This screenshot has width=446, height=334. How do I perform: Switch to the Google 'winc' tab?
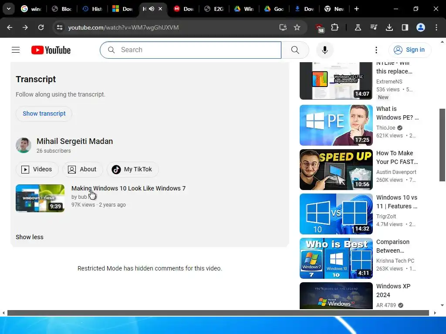point(31,9)
